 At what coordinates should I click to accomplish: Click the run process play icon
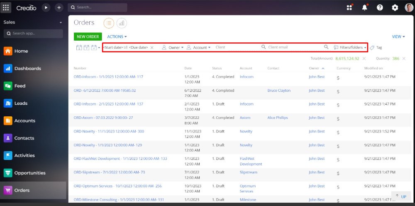coord(46,7)
